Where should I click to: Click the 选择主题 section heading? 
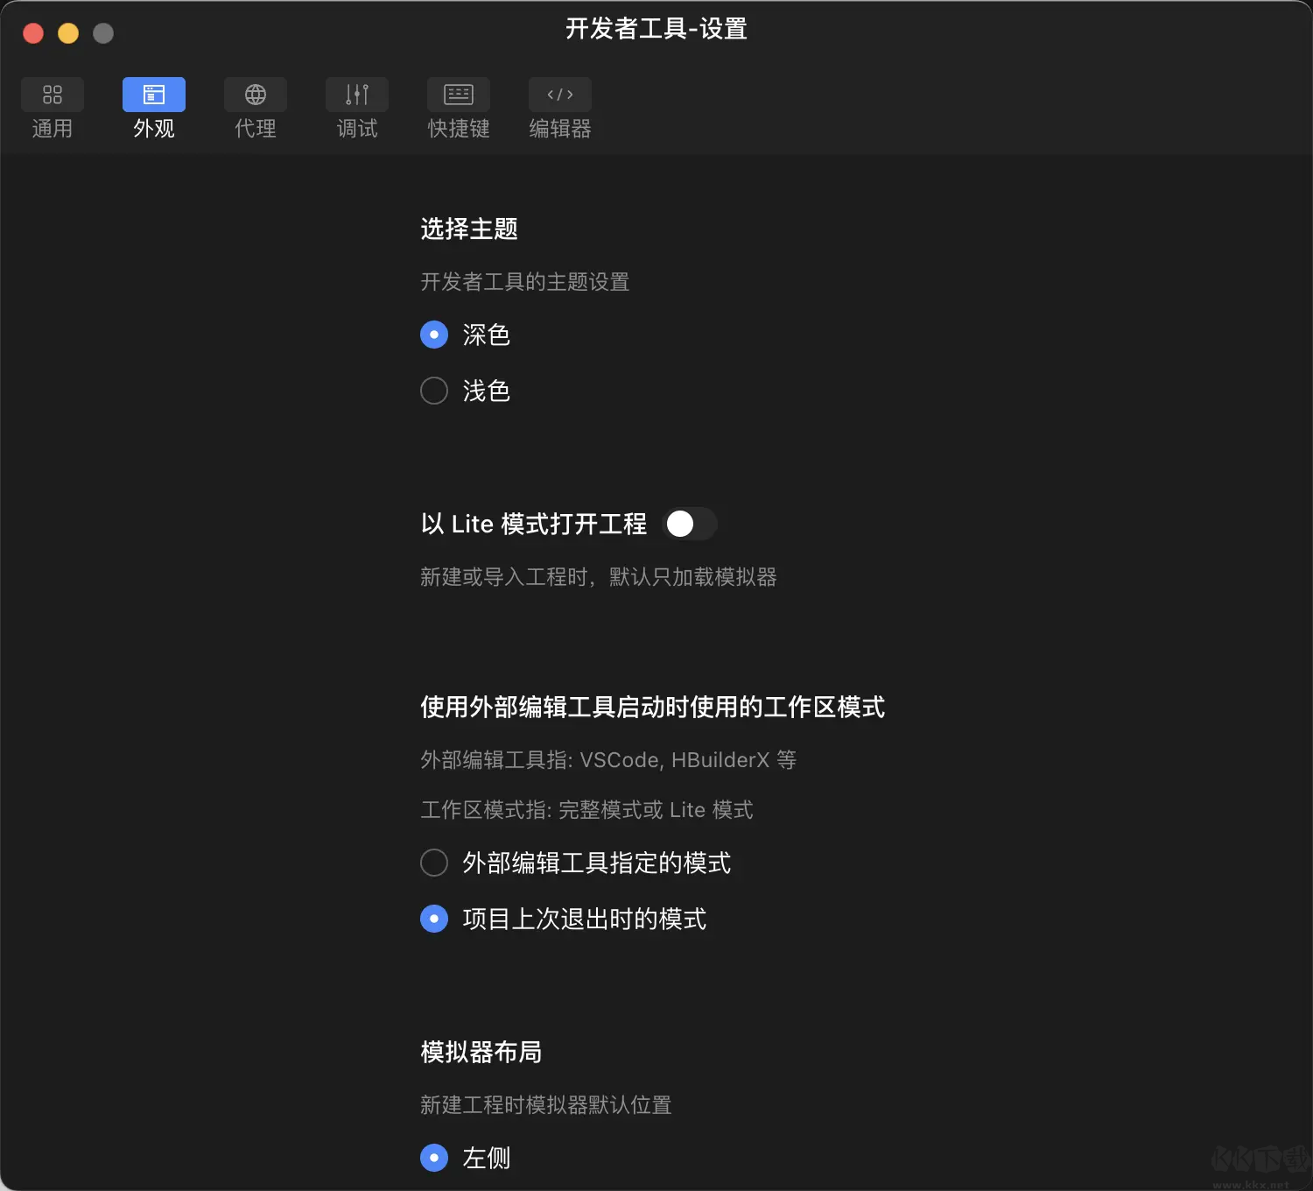[x=469, y=229]
